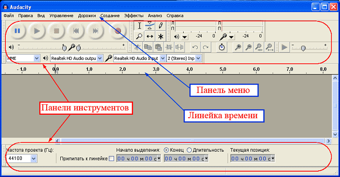
Task: Open the Файл menu
Action: (9, 16)
